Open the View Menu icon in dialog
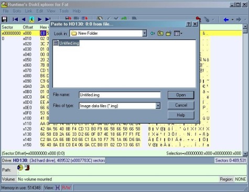Viewport: 249px width, 192px height. pos(178,33)
